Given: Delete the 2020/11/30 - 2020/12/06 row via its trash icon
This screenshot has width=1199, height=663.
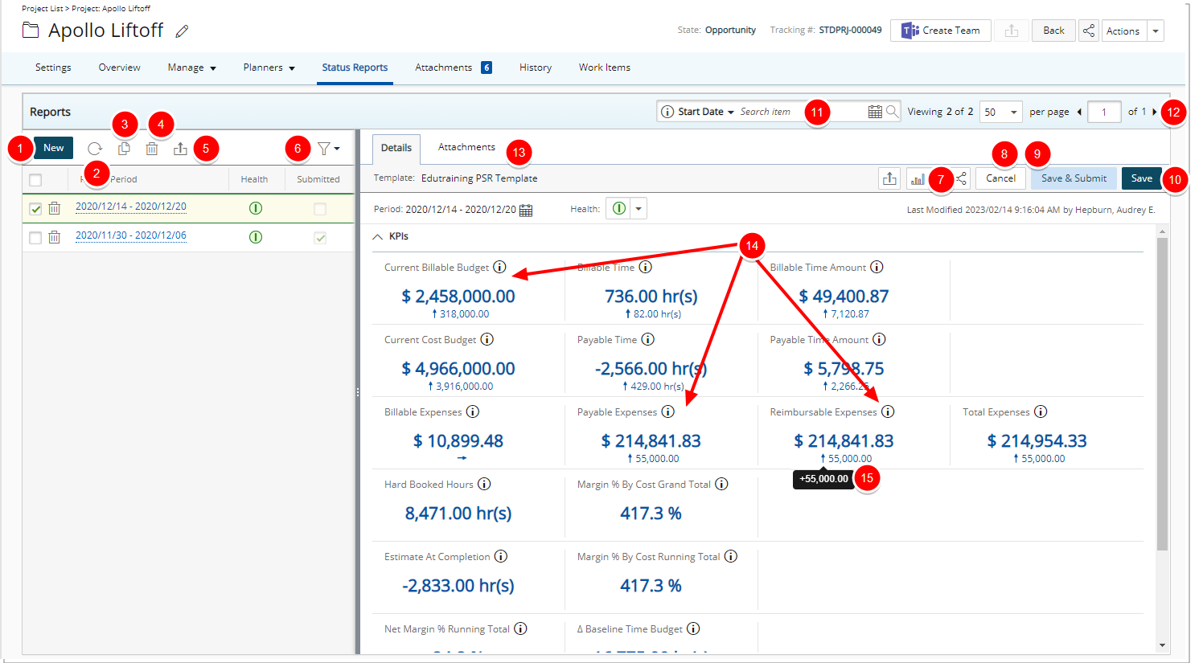Looking at the screenshot, I should pos(55,237).
